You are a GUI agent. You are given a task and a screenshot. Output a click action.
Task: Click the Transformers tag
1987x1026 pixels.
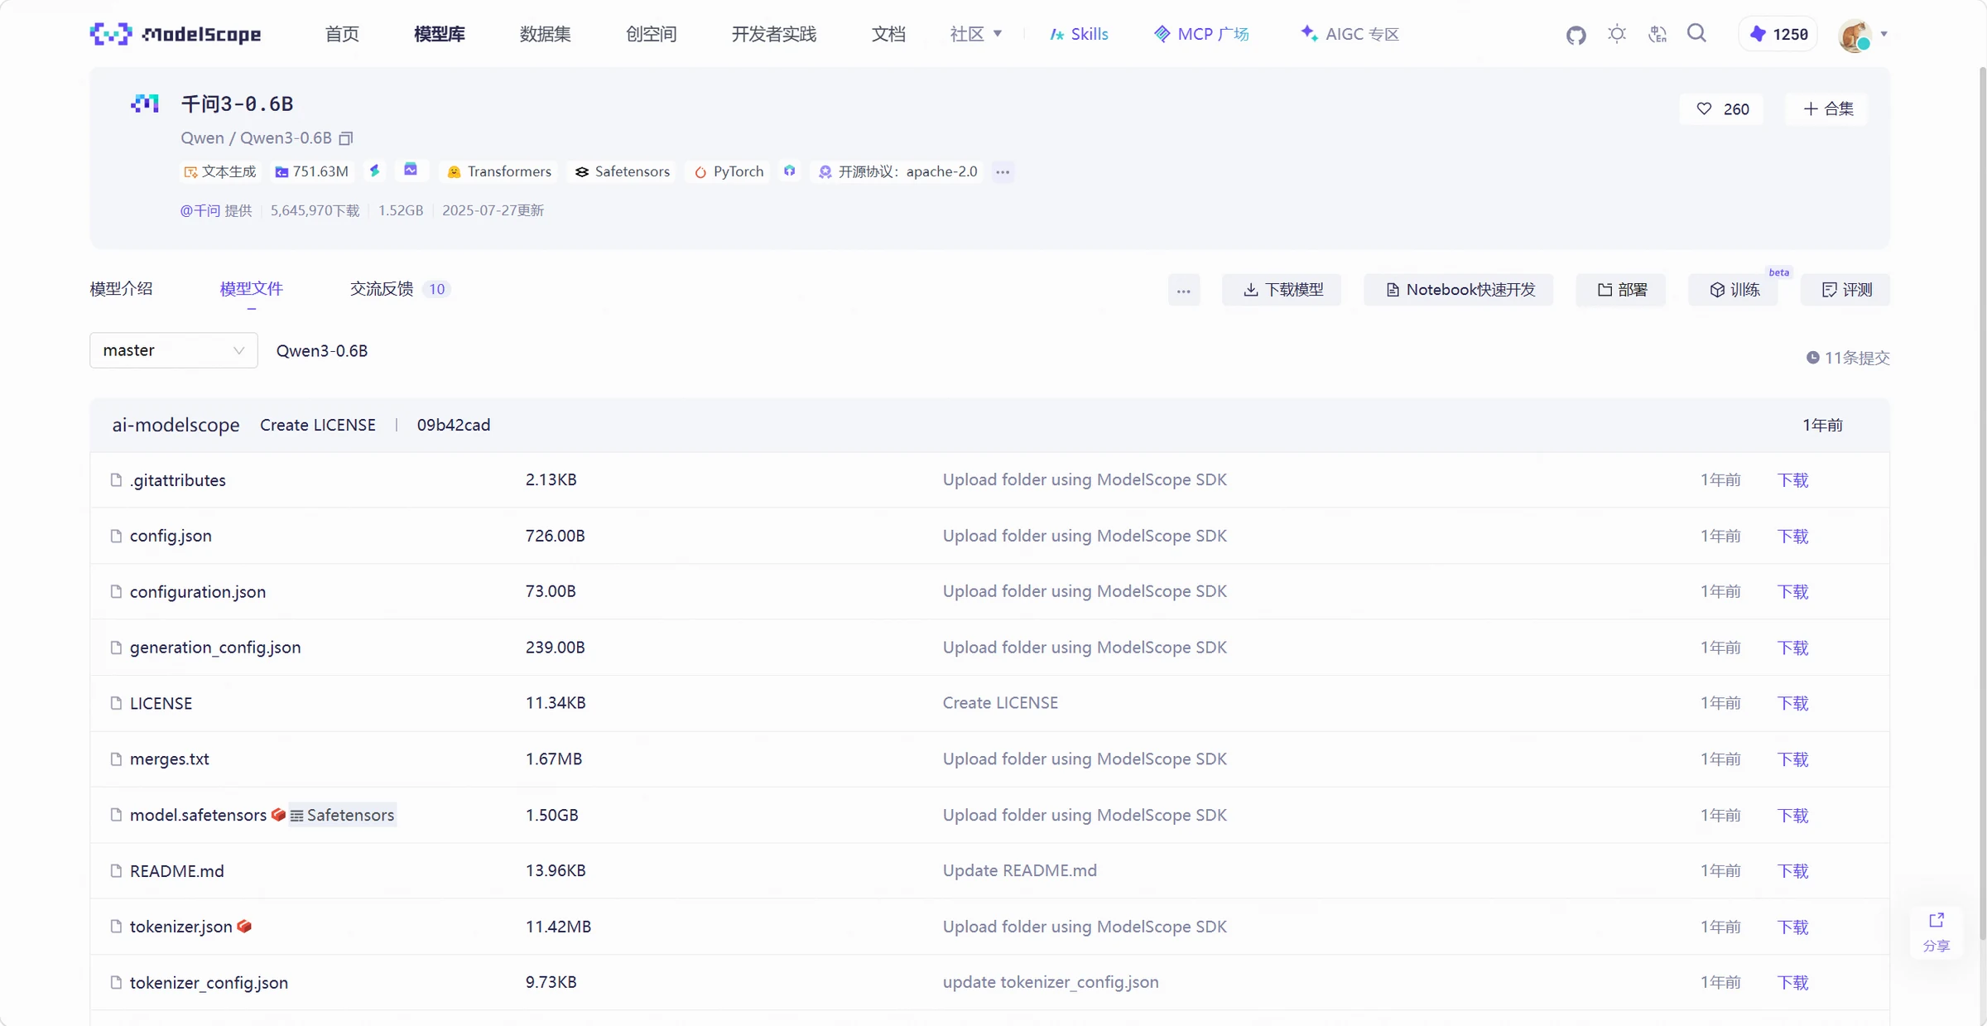[x=499, y=171]
